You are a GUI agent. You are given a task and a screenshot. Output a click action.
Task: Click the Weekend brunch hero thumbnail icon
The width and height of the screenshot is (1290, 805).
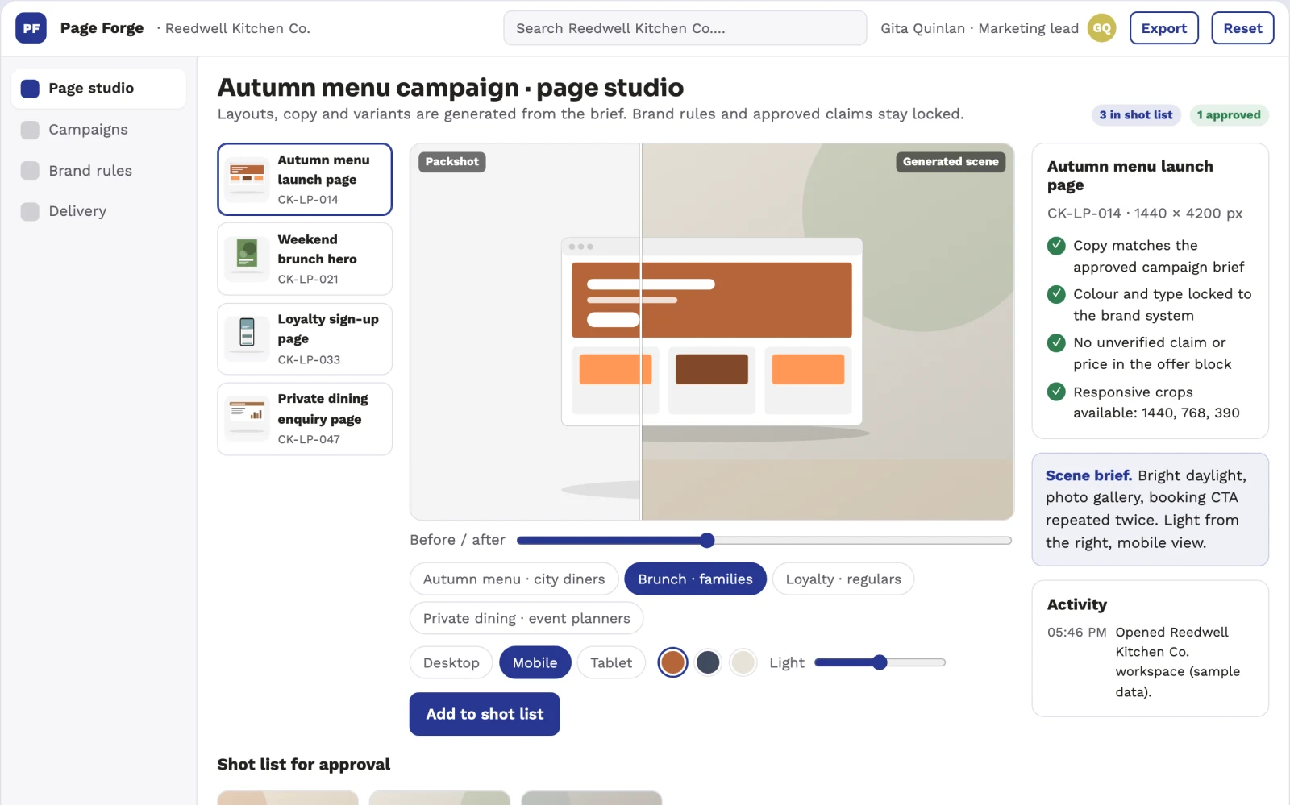[248, 258]
